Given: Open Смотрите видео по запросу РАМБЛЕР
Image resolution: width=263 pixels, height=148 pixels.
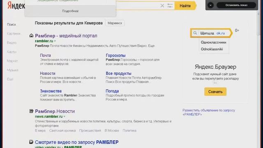Looking at the screenshot, I should pyautogui.click(x=77, y=142).
